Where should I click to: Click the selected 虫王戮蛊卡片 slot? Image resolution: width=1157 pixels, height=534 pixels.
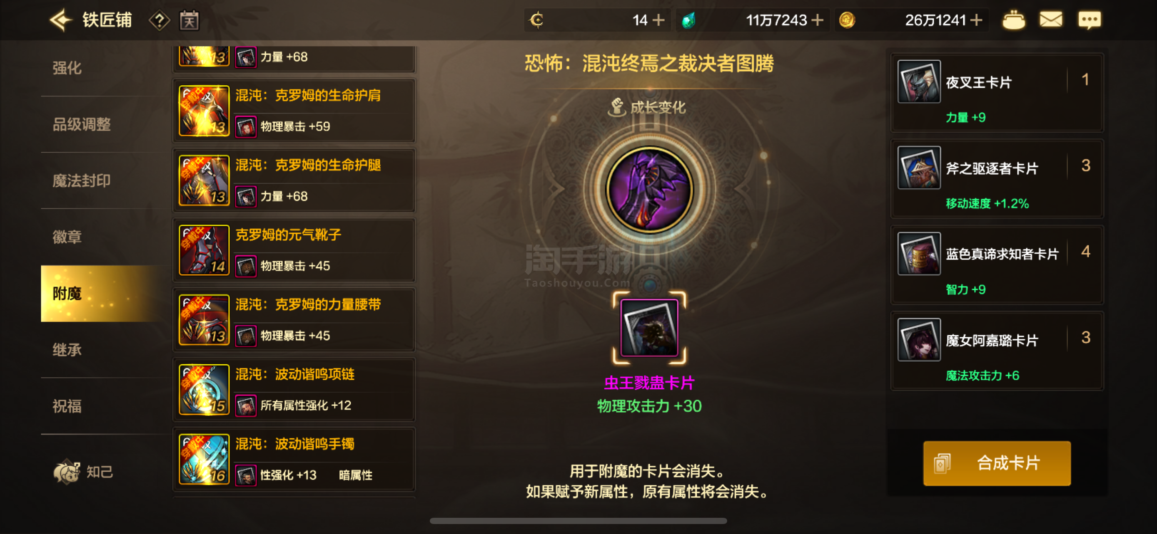[x=649, y=328]
